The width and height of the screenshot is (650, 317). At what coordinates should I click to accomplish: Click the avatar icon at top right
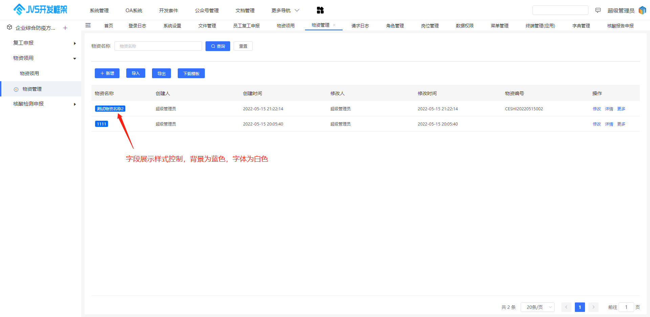pos(642,10)
